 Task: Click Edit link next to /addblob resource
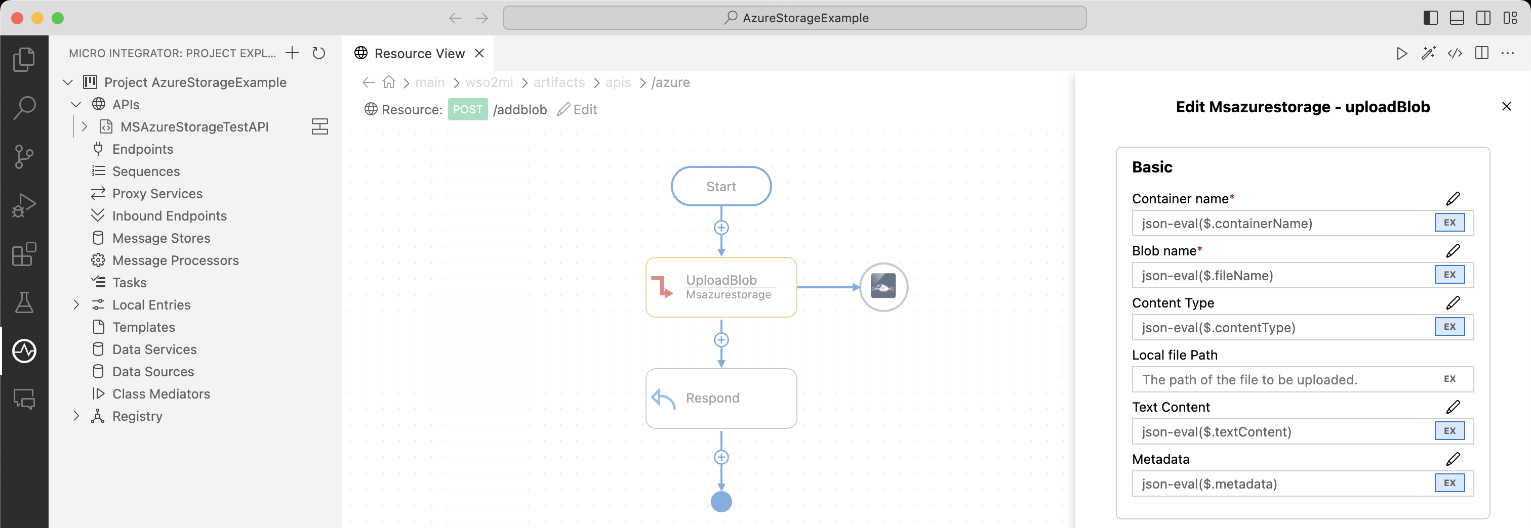[x=577, y=109]
